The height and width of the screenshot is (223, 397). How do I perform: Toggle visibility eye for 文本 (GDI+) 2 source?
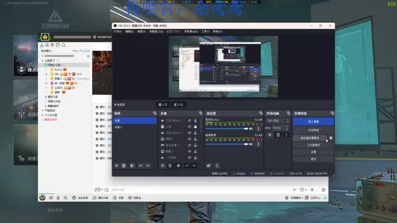click(190, 133)
